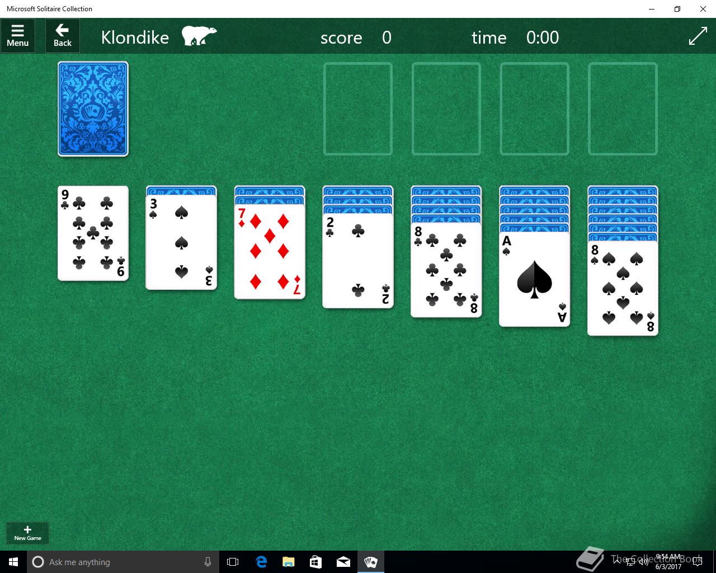Click the polar bear theme icon
The width and height of the screenshot is (716, 573).
(199, 36)
